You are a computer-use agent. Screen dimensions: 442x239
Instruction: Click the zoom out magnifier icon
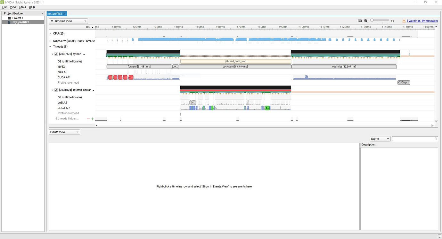[366, 21]
